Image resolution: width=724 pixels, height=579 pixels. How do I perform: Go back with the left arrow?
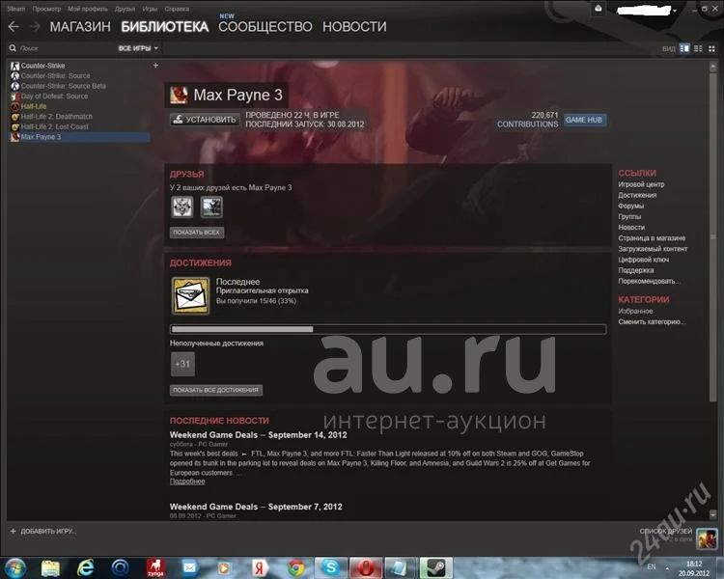tap(14, 27)
